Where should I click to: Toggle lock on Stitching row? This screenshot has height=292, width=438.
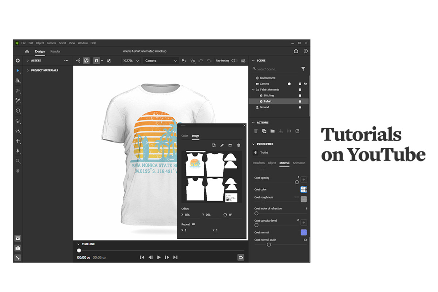300,95
